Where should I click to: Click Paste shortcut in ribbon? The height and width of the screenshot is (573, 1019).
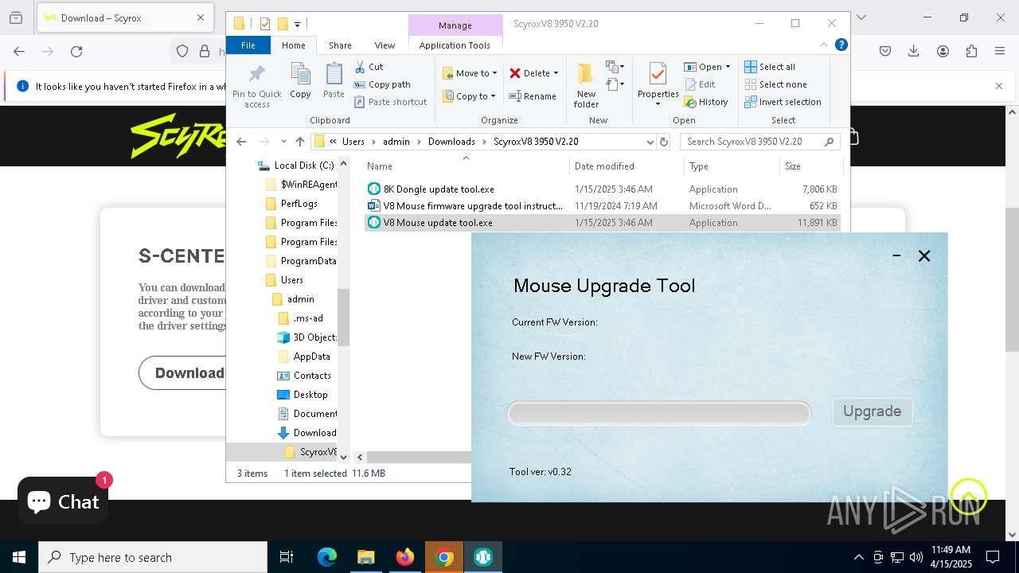pyautogui.click(x=391, y=102)
